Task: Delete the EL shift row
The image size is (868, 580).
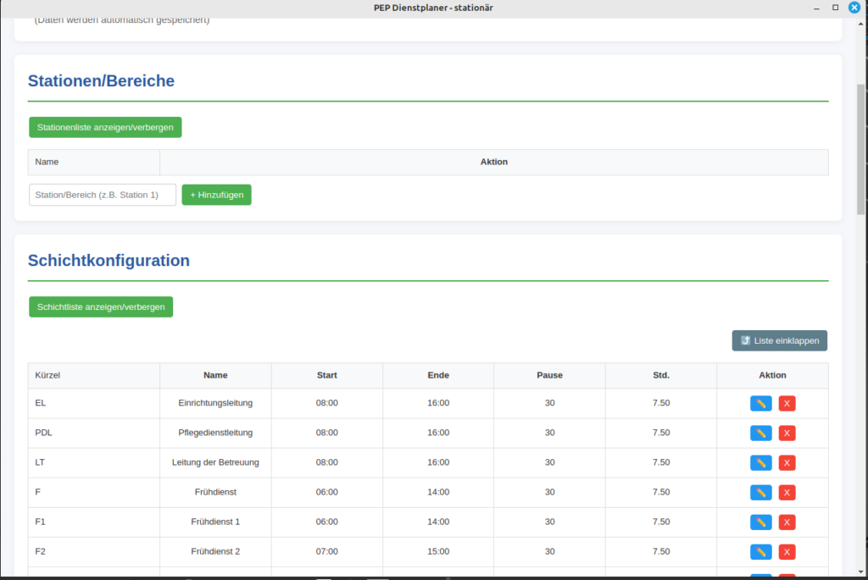Action: coord(787,403)
